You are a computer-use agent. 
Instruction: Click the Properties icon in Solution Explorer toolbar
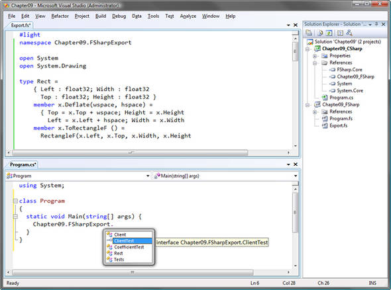click(309, 33)
